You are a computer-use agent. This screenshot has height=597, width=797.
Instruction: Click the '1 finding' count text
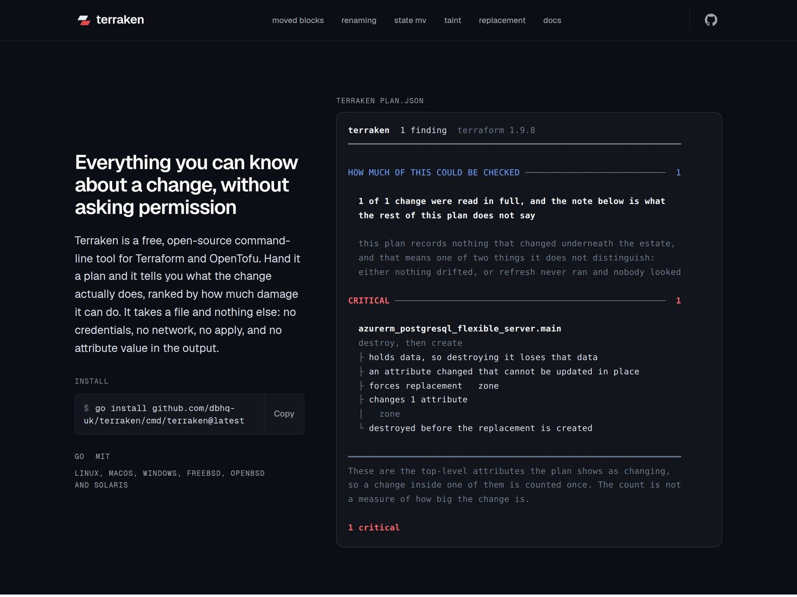coord(423,130)
